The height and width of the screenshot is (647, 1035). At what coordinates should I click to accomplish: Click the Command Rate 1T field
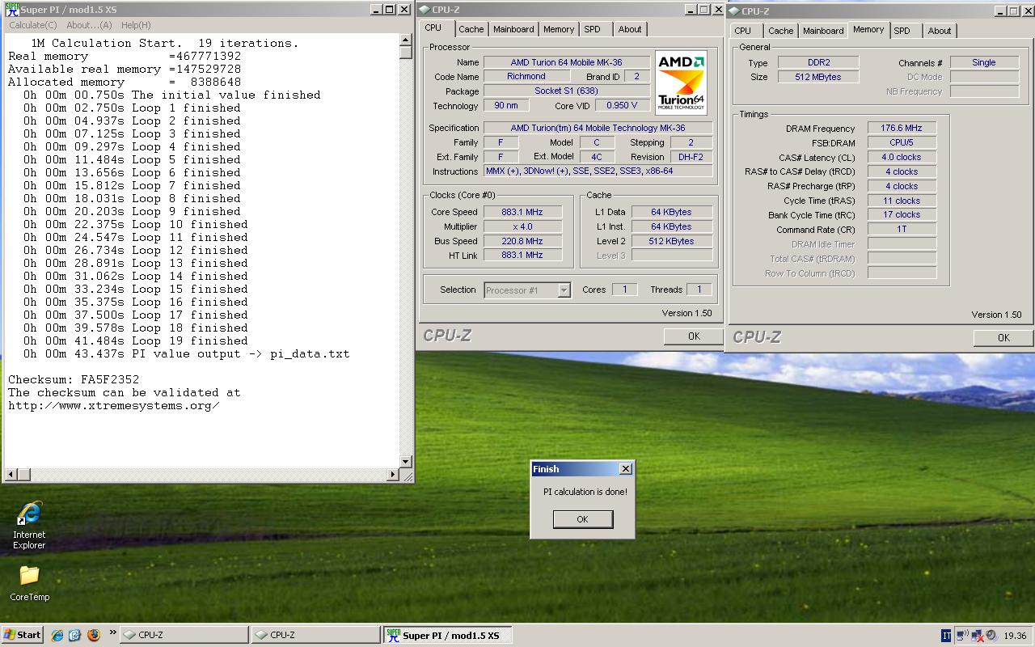[x=902, y=229]
